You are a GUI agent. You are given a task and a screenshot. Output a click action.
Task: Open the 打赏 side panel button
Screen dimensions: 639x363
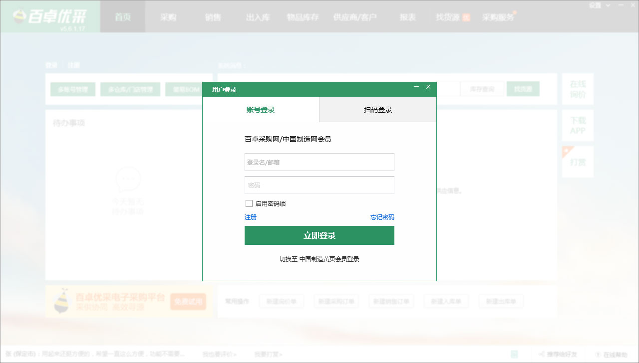[578, 162]
